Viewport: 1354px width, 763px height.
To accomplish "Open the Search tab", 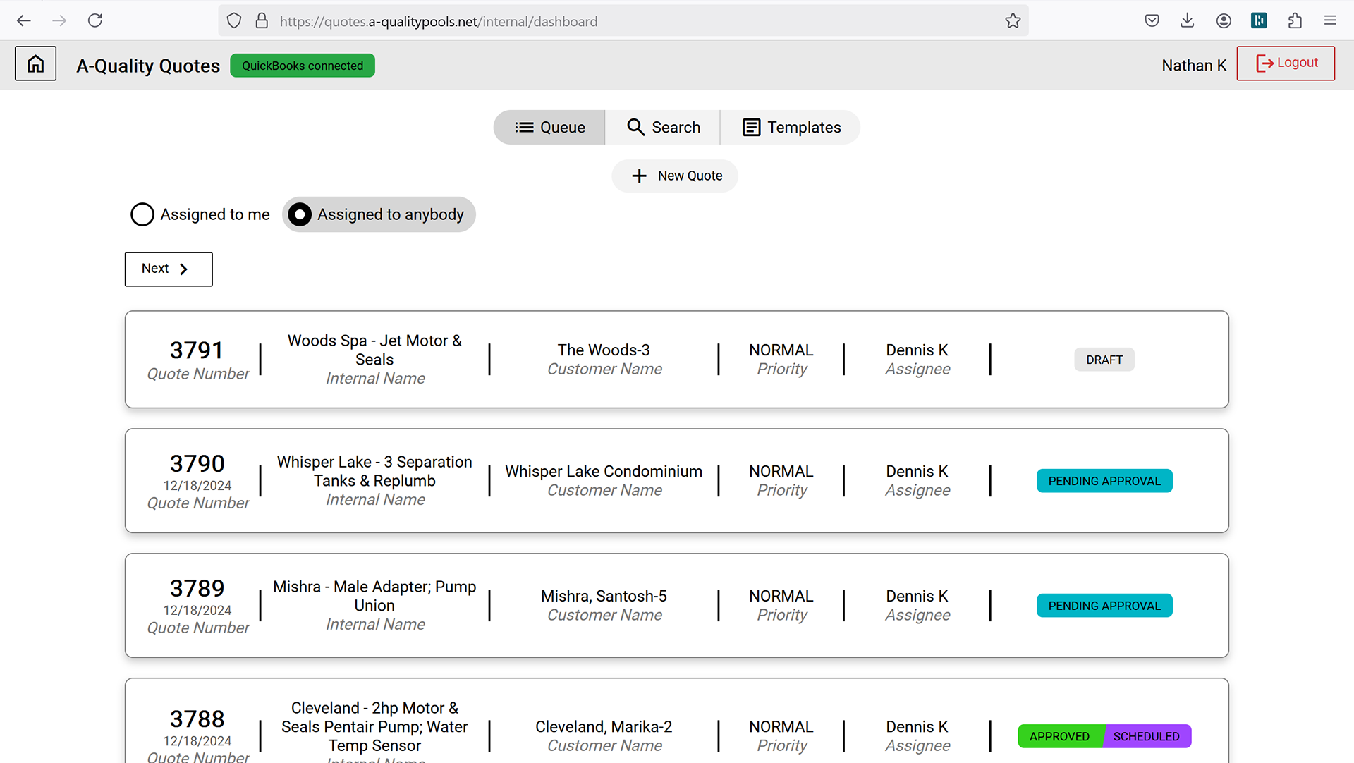I will pos(663,128).
